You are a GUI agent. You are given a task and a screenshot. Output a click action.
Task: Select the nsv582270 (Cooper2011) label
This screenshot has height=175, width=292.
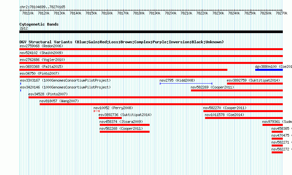pos(225,108)
